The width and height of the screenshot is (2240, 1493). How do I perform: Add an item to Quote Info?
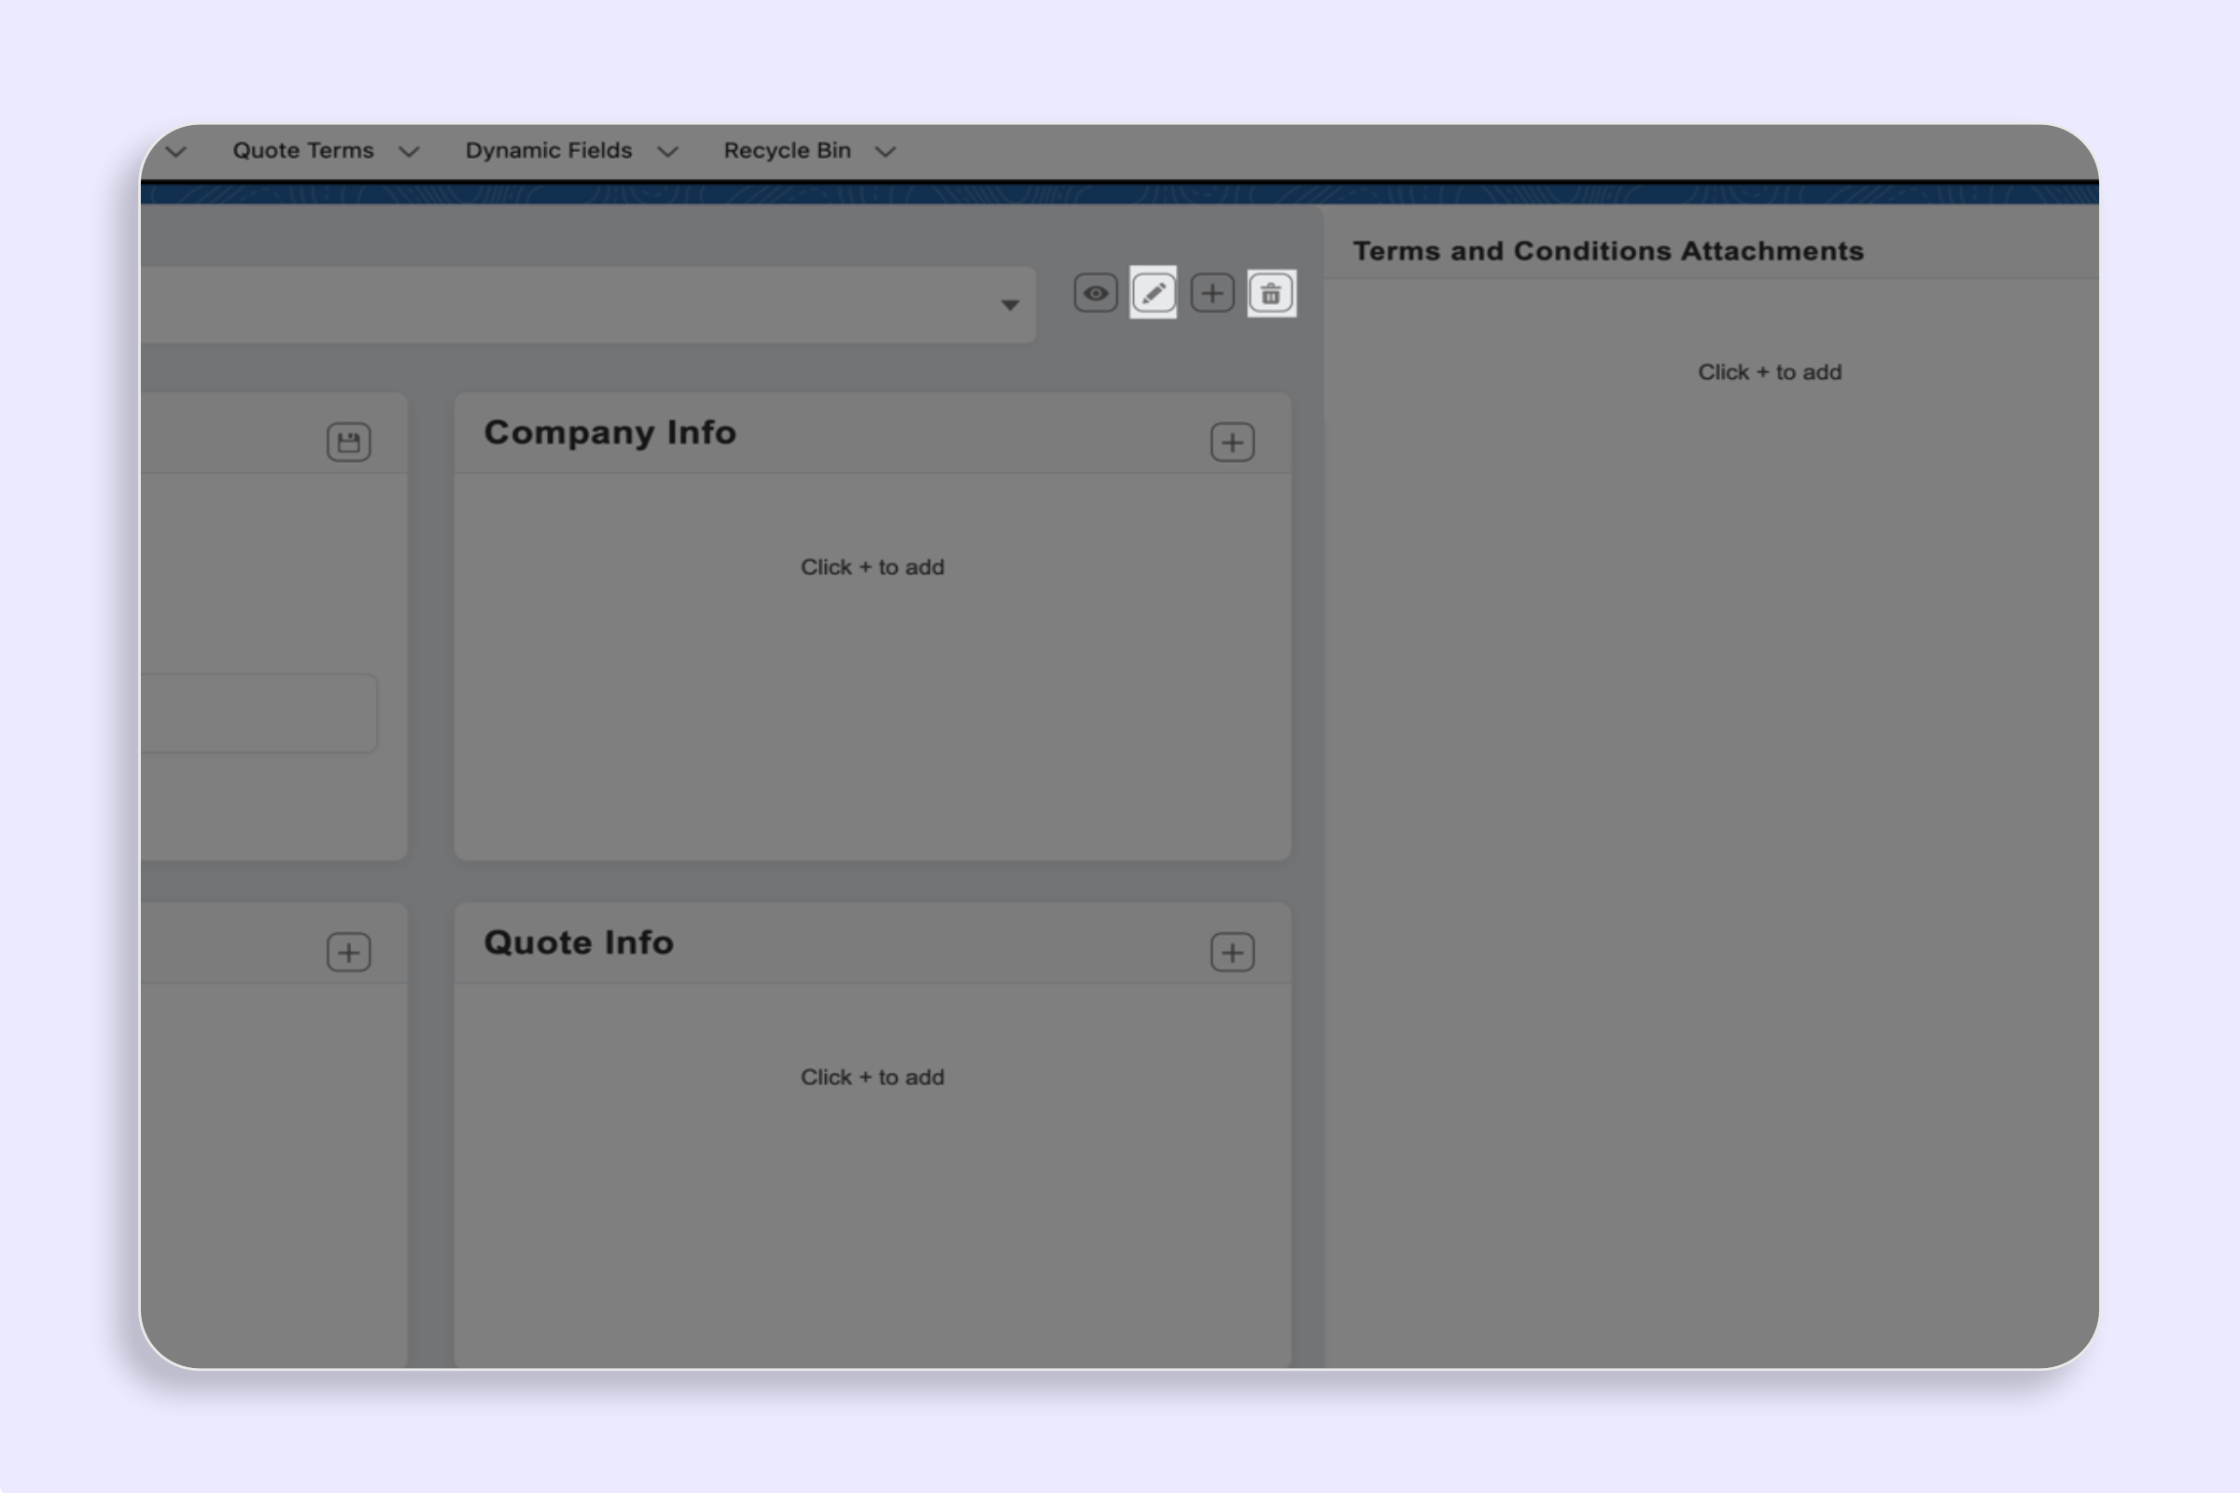1232,952
